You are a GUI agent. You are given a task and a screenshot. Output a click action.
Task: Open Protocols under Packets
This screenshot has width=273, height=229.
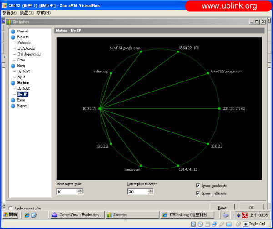click(x=24, y=43)
